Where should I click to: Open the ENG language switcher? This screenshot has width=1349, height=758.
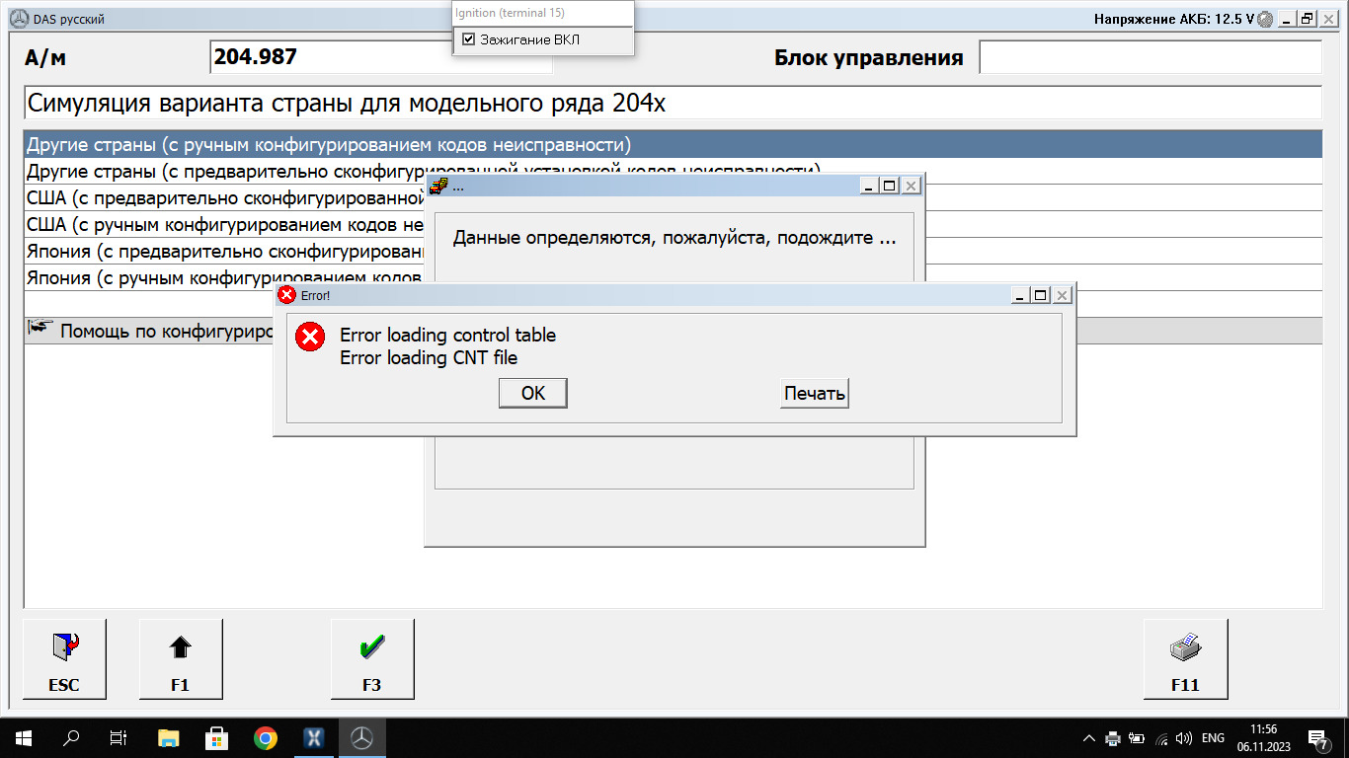coord(1213,738)
